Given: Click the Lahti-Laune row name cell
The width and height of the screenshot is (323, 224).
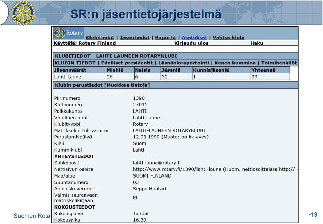Looking at the screenshot, I should pos(79,77).
